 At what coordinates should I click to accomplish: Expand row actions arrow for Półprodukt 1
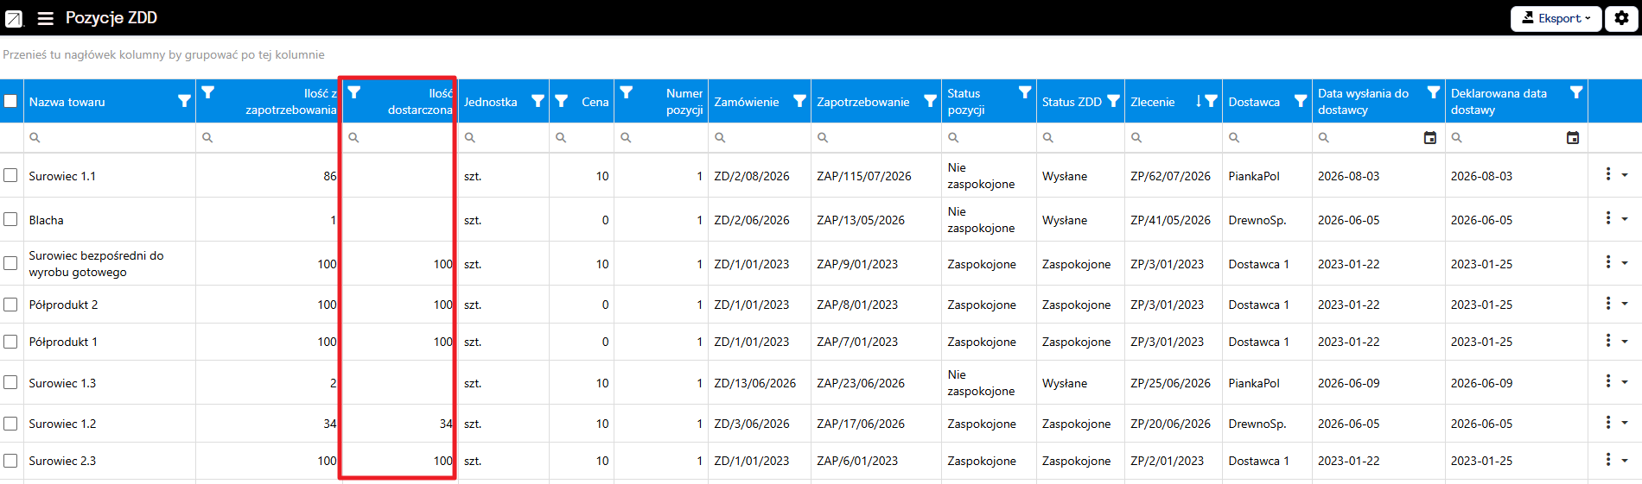point(1625,341)
